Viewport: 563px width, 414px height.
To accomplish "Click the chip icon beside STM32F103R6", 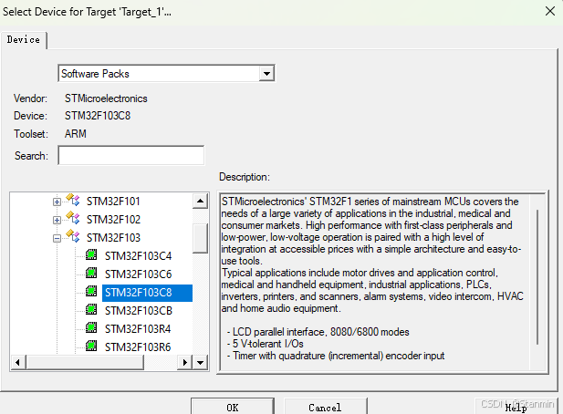I will pyautogui.click(x=91, y=347).
